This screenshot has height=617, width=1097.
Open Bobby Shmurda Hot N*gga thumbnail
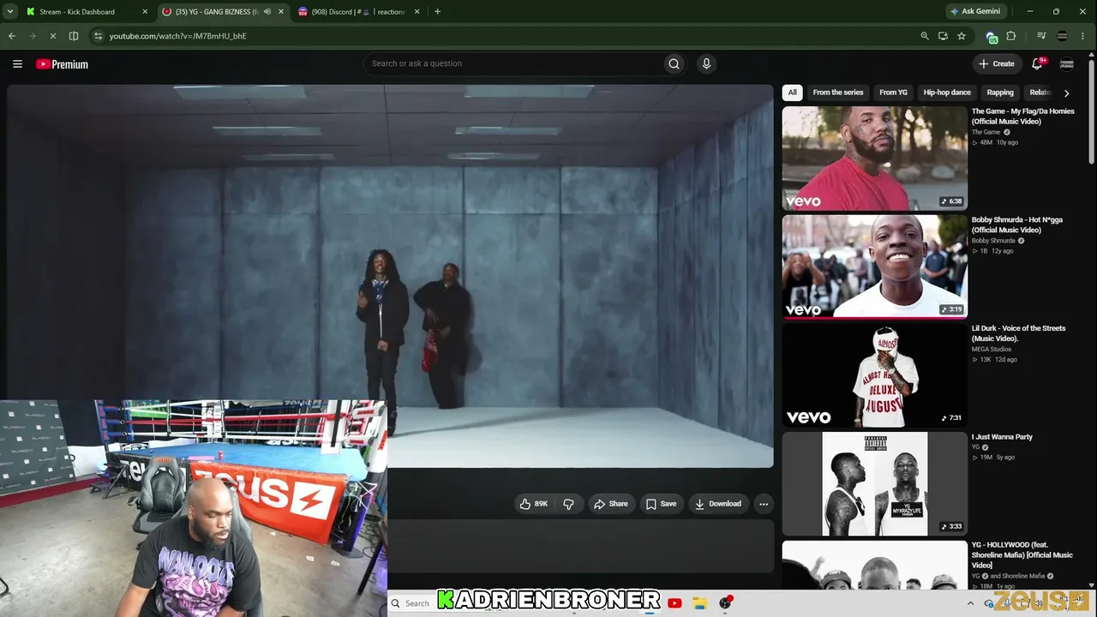coord(874,267)
